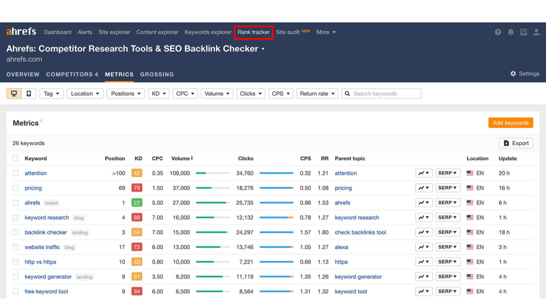Open chart graph for pricing keyword

(423, 188)
